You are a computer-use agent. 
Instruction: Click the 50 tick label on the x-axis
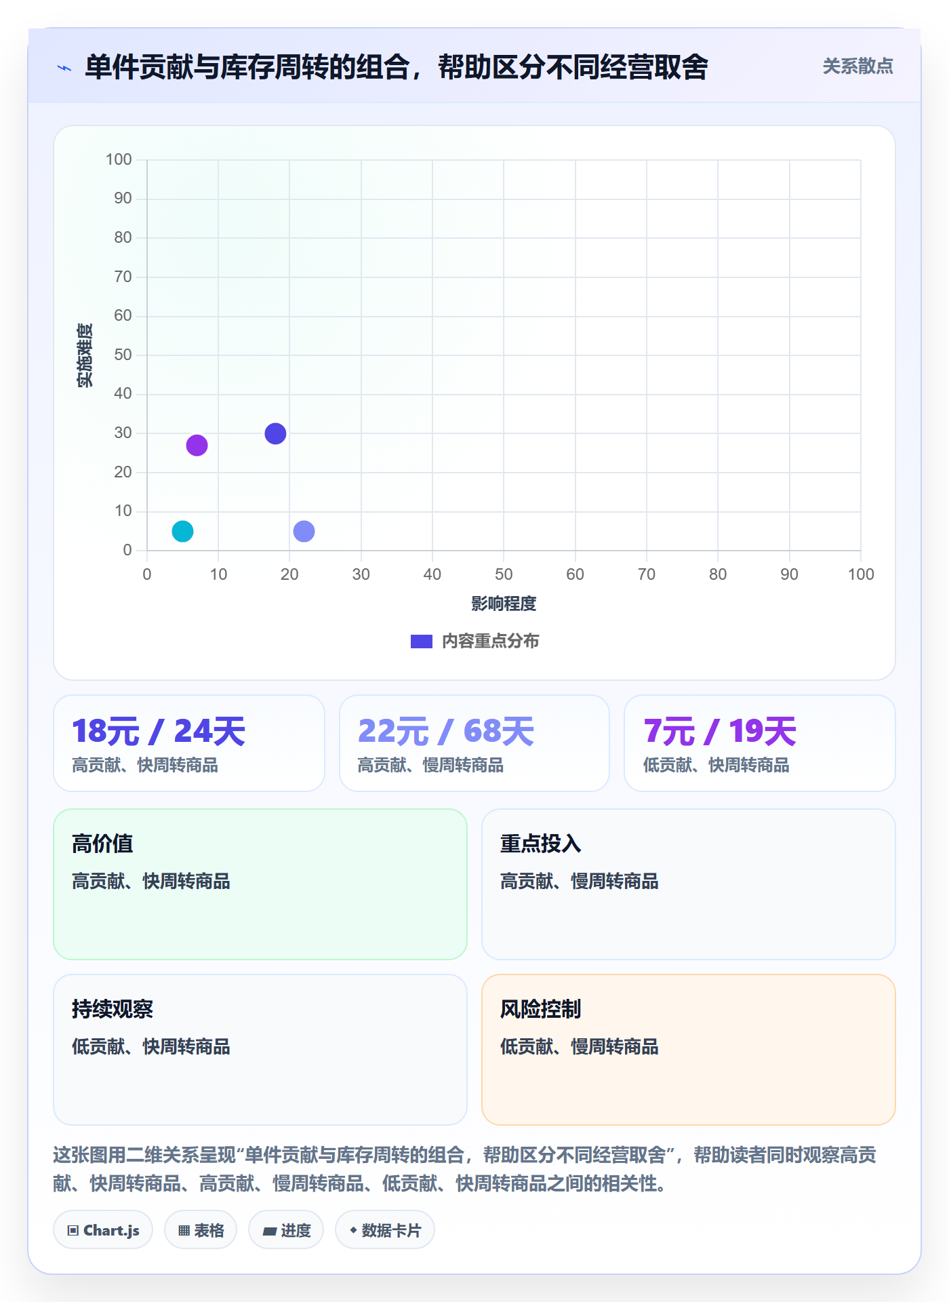(504, 574)
